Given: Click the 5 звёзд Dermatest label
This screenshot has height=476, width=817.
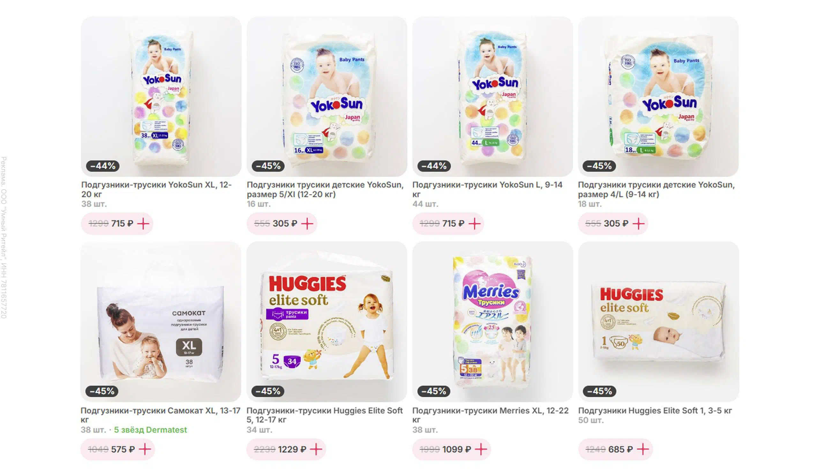Looking at the screenshot, I should click(150, 430).
